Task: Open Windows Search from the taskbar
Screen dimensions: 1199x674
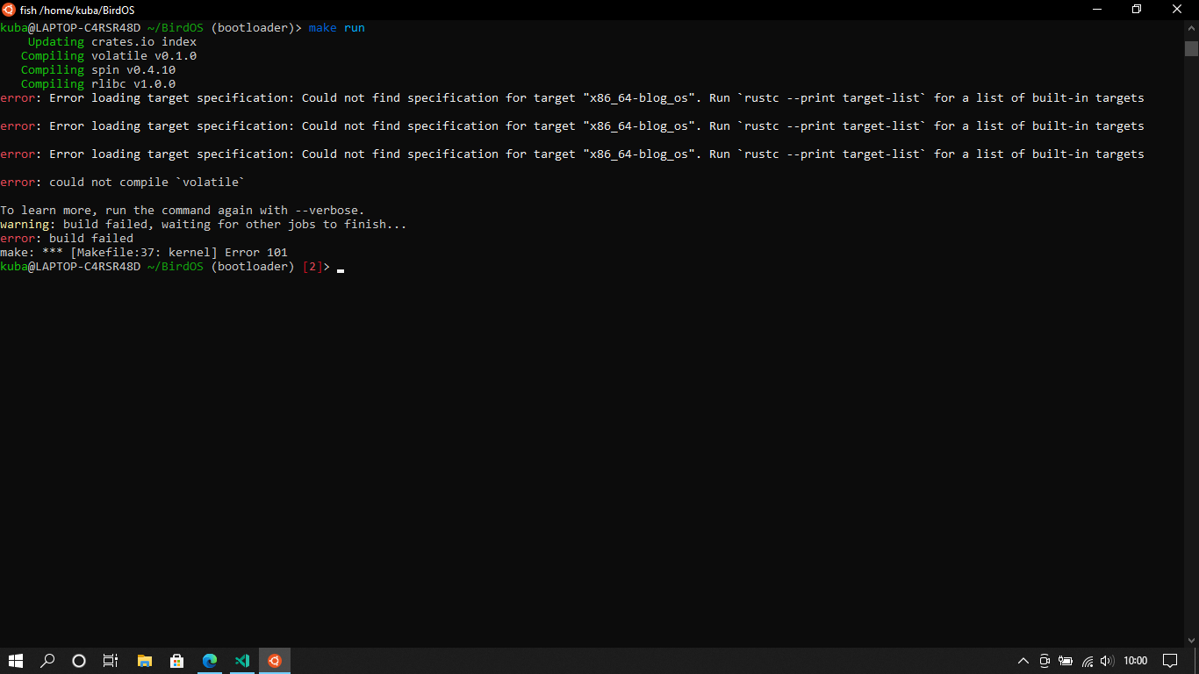Action: 47,661
